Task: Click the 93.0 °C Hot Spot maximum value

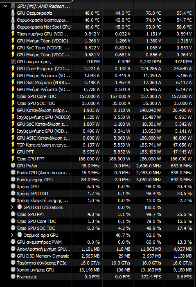Action: [x=153, y=27]
